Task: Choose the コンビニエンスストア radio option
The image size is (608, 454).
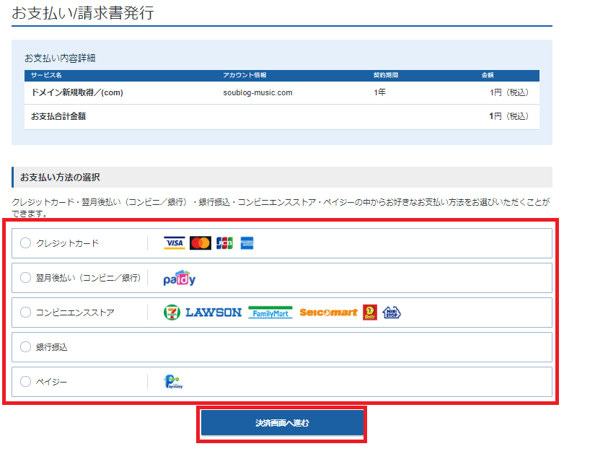Action: click(25, 312)
